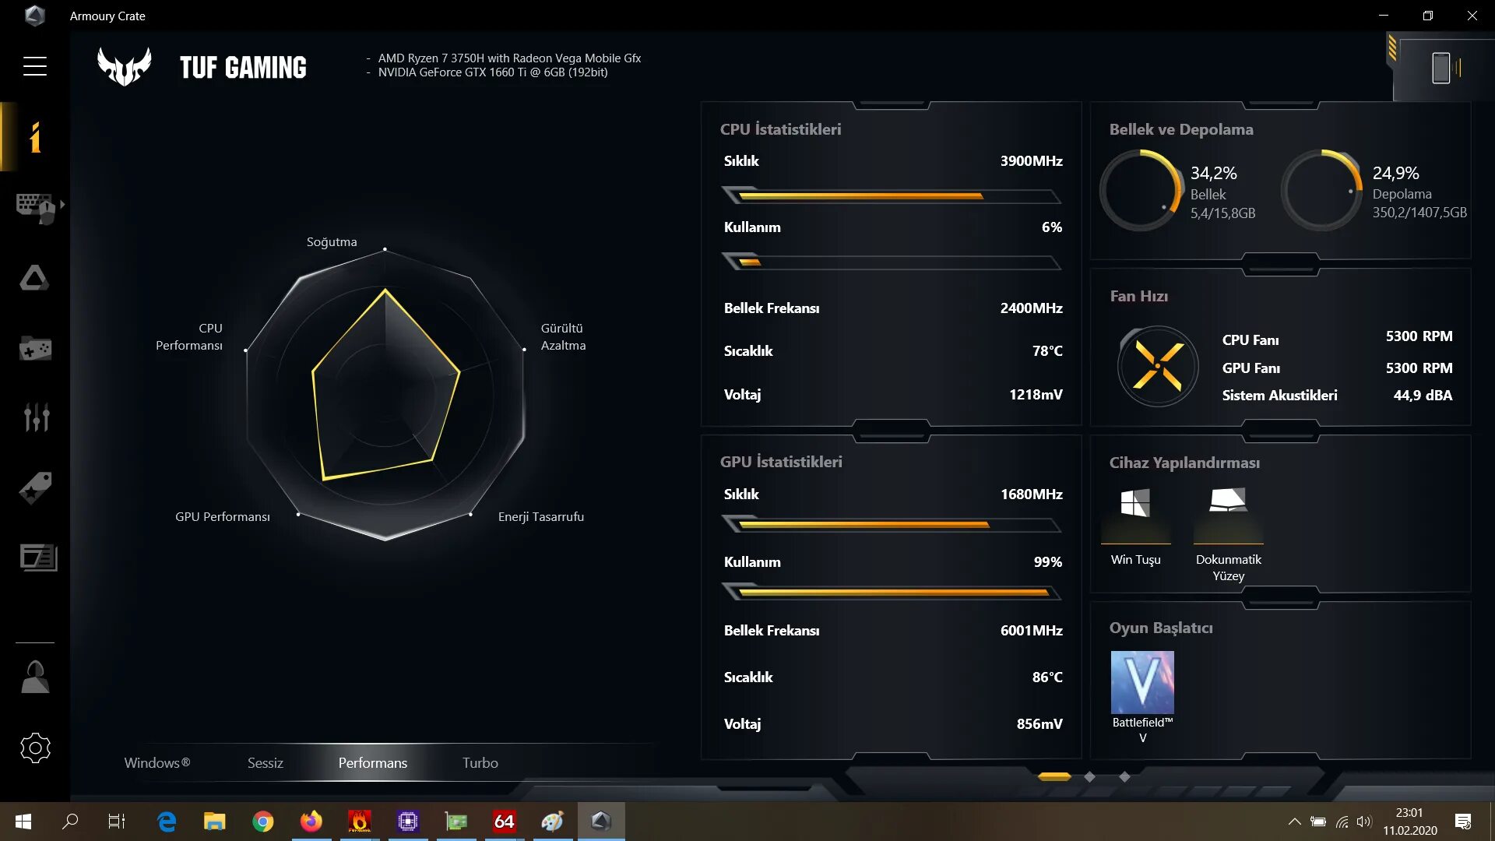Open the Action Center notifications icon
The width and height of the screenshot is (1495, 841).
(1463, 822)
